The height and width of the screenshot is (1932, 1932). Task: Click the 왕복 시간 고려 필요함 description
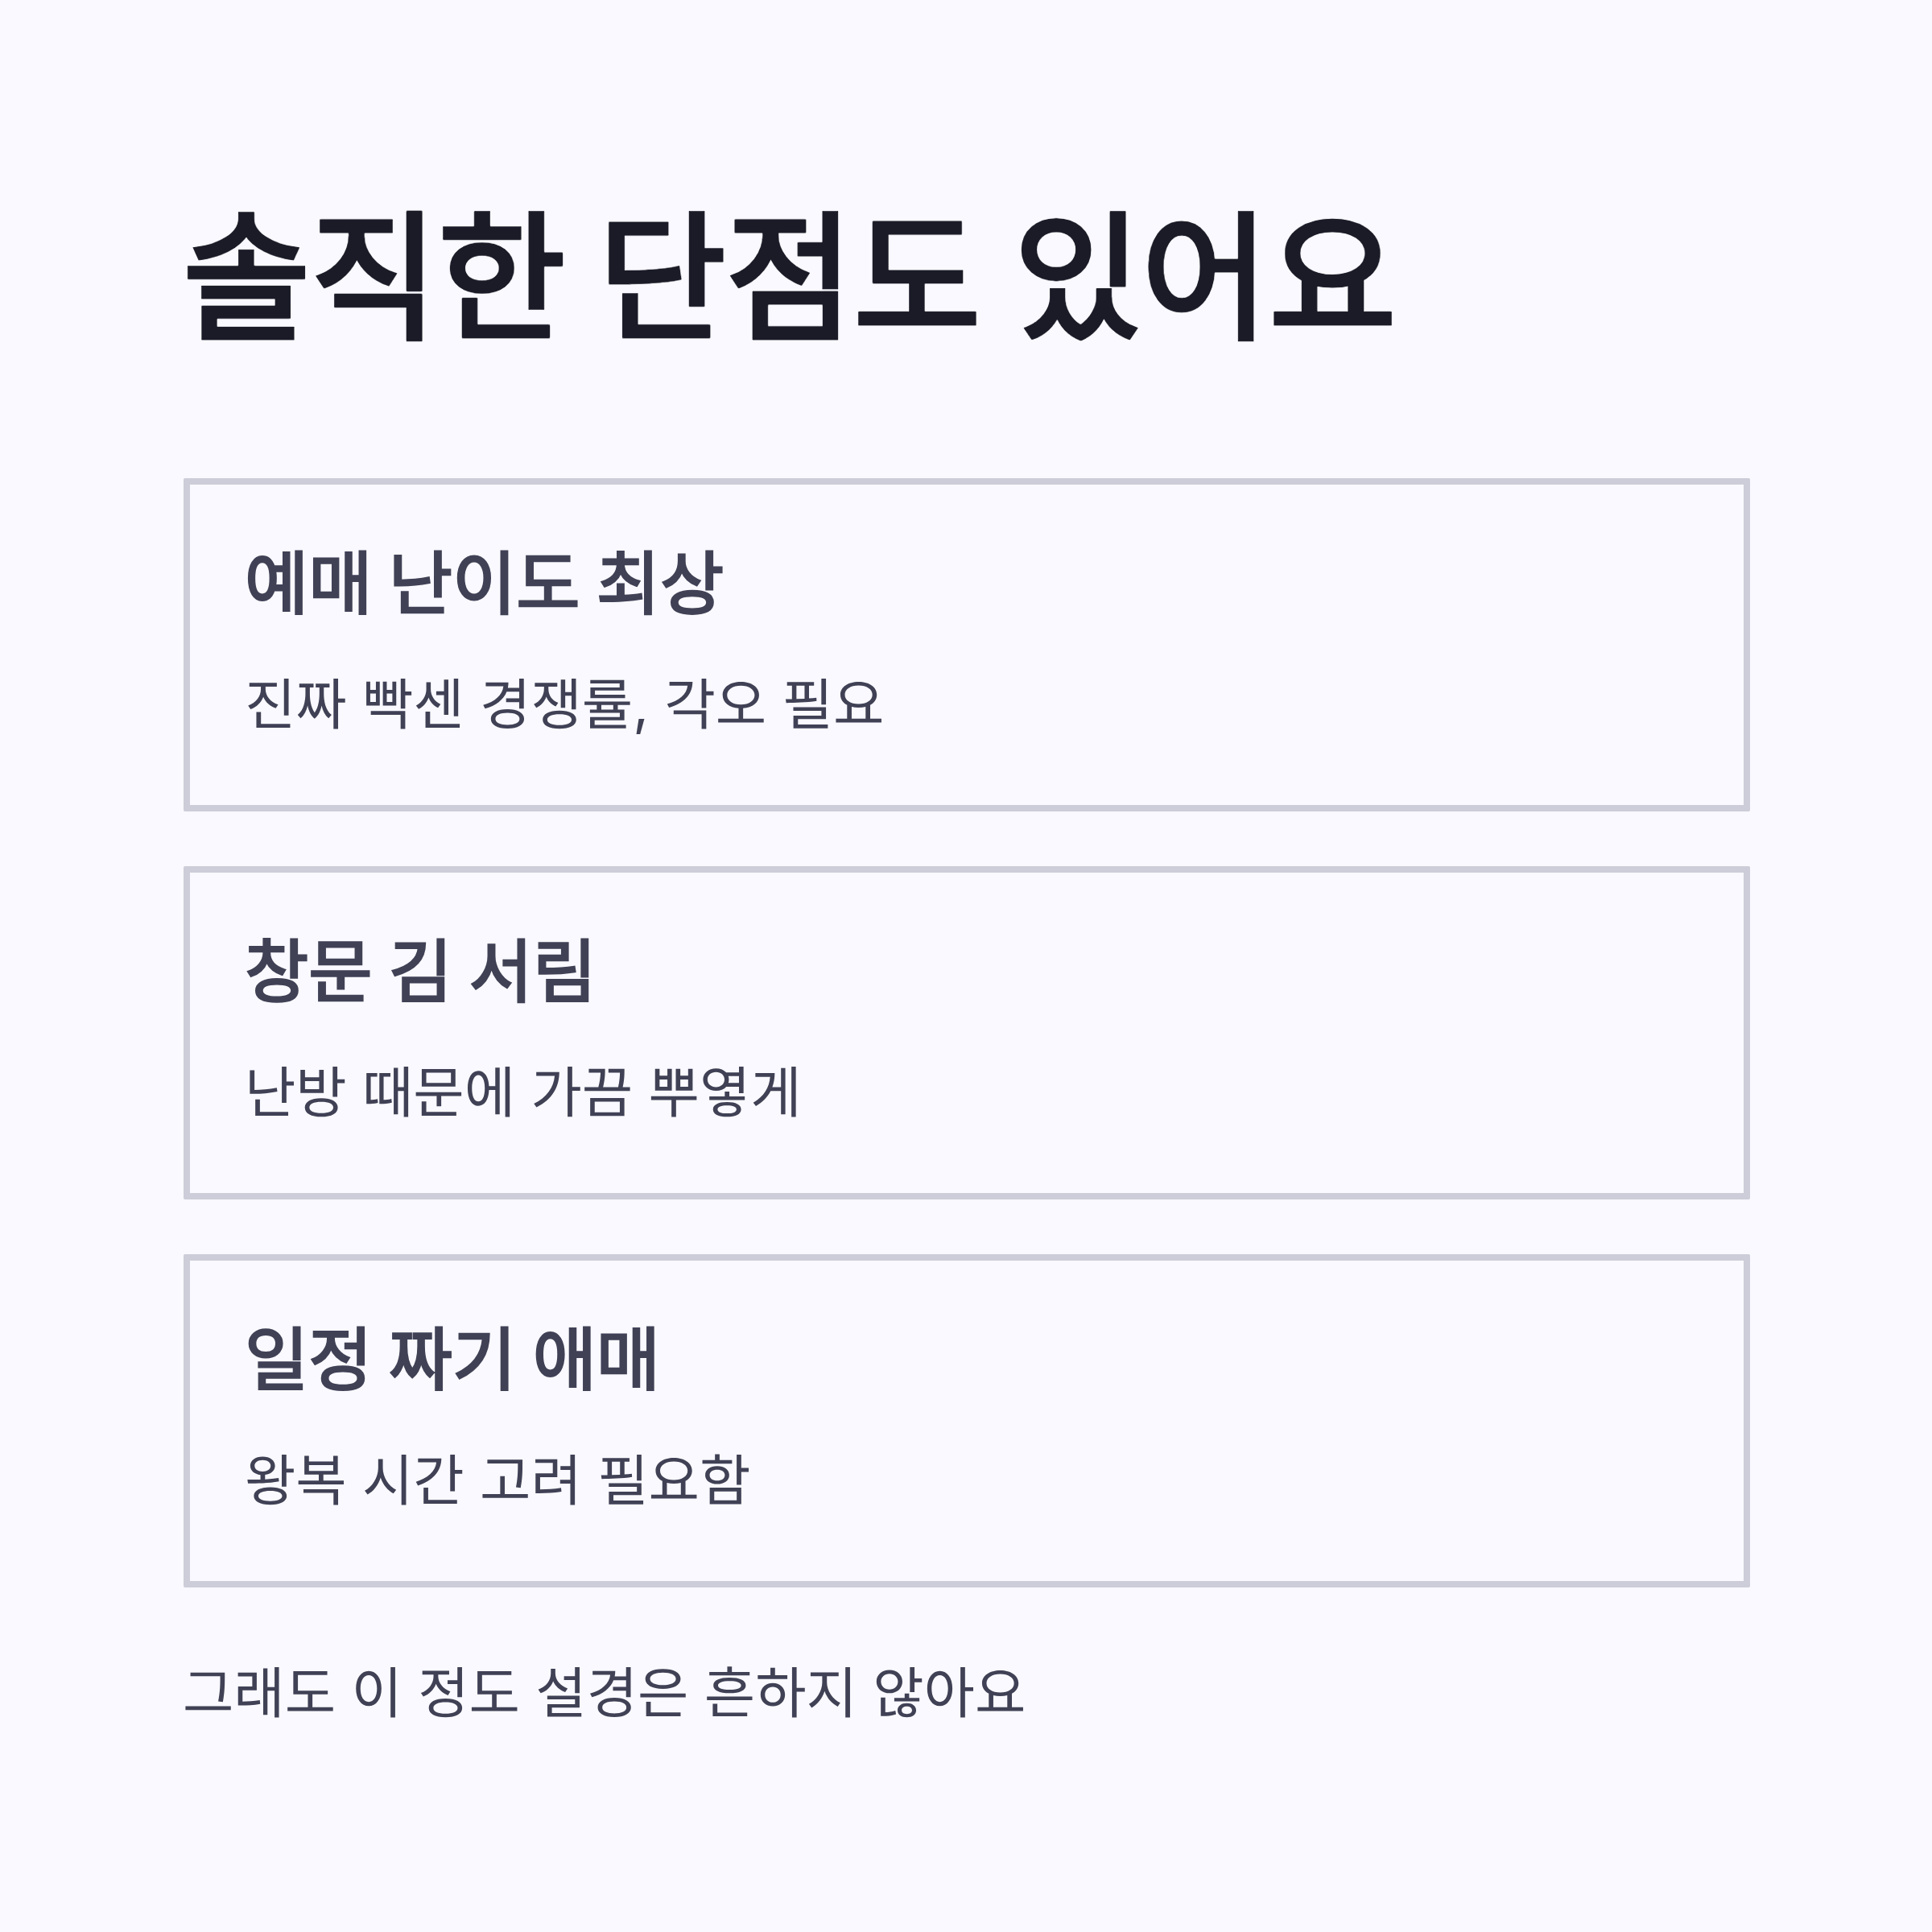point(497,1480)
